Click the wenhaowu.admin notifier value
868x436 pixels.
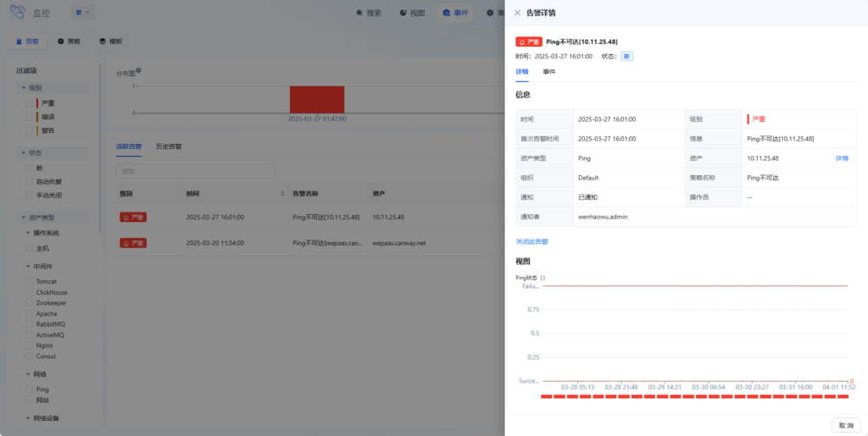(603, 217)
